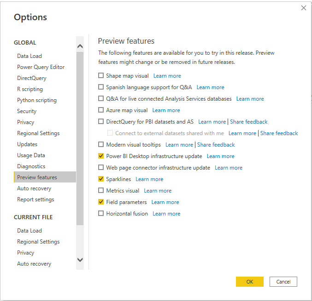This screenshot has height=301, width=312.
Task: Uncheck the Field parameters feature
Action: (x=101, y=202)
